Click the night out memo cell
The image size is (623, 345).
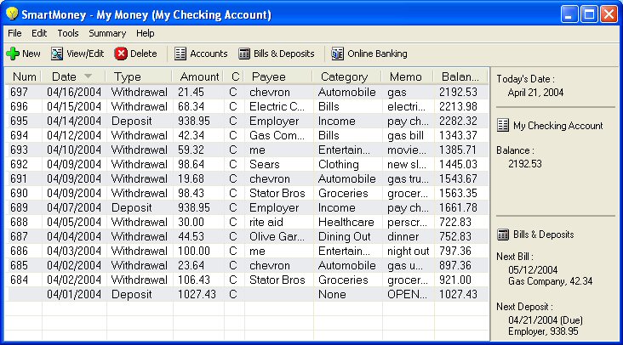point(408,251)
